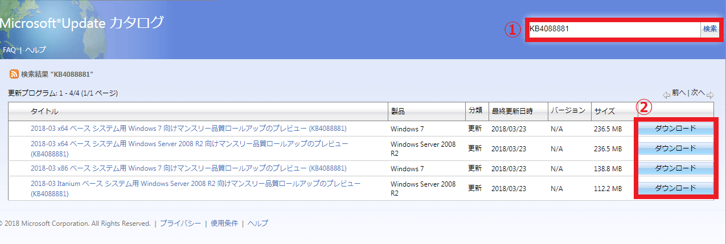
Task: Click the 前へ previous page link
Action: click(679, 92)
